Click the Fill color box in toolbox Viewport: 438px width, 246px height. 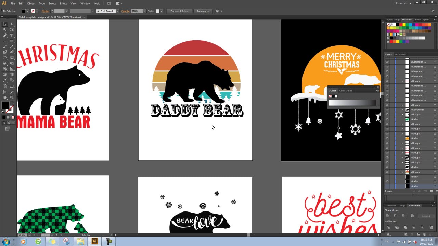point(5,105)
